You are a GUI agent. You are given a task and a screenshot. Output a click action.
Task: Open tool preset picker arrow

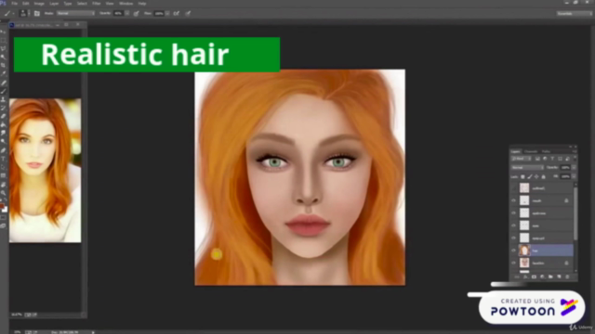13,13
